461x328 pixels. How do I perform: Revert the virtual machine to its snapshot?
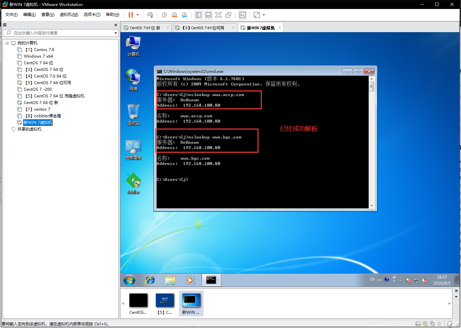[x=174, y=15]
